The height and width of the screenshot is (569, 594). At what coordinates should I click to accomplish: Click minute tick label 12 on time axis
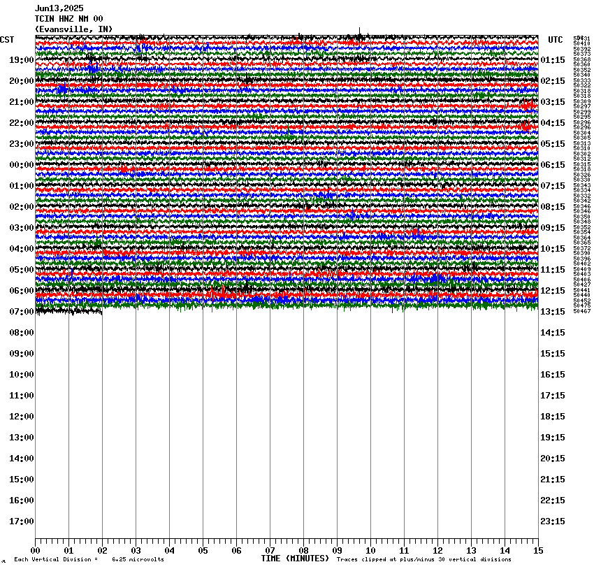coord(437,551)
